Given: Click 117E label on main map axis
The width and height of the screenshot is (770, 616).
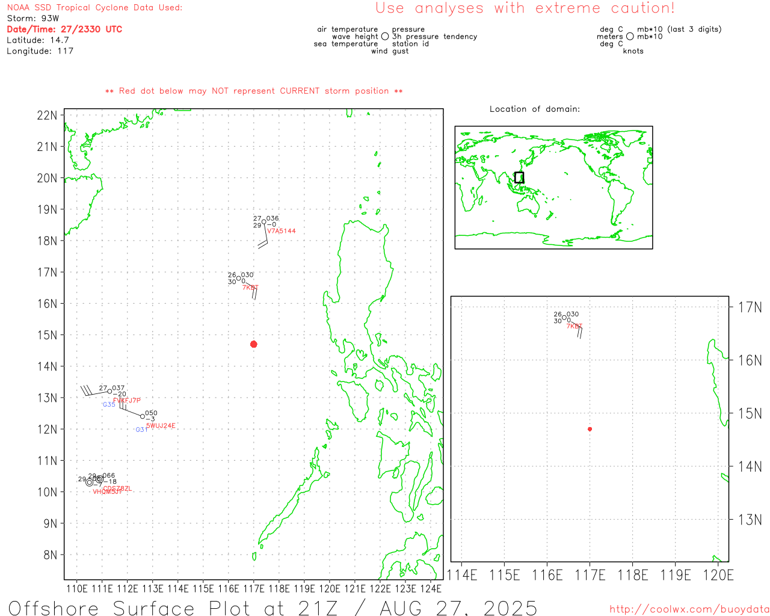Looking at the screenshot, I should [x=254, y=589].
